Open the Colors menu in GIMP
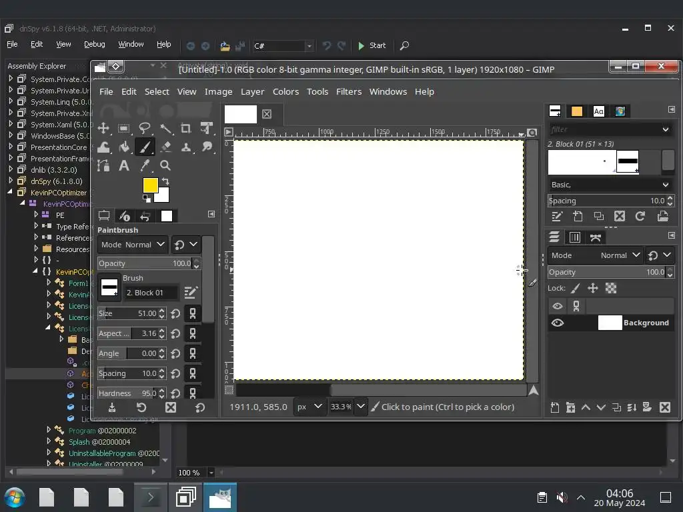This screenshot has height=512, width=683. (x=285, y=92)
